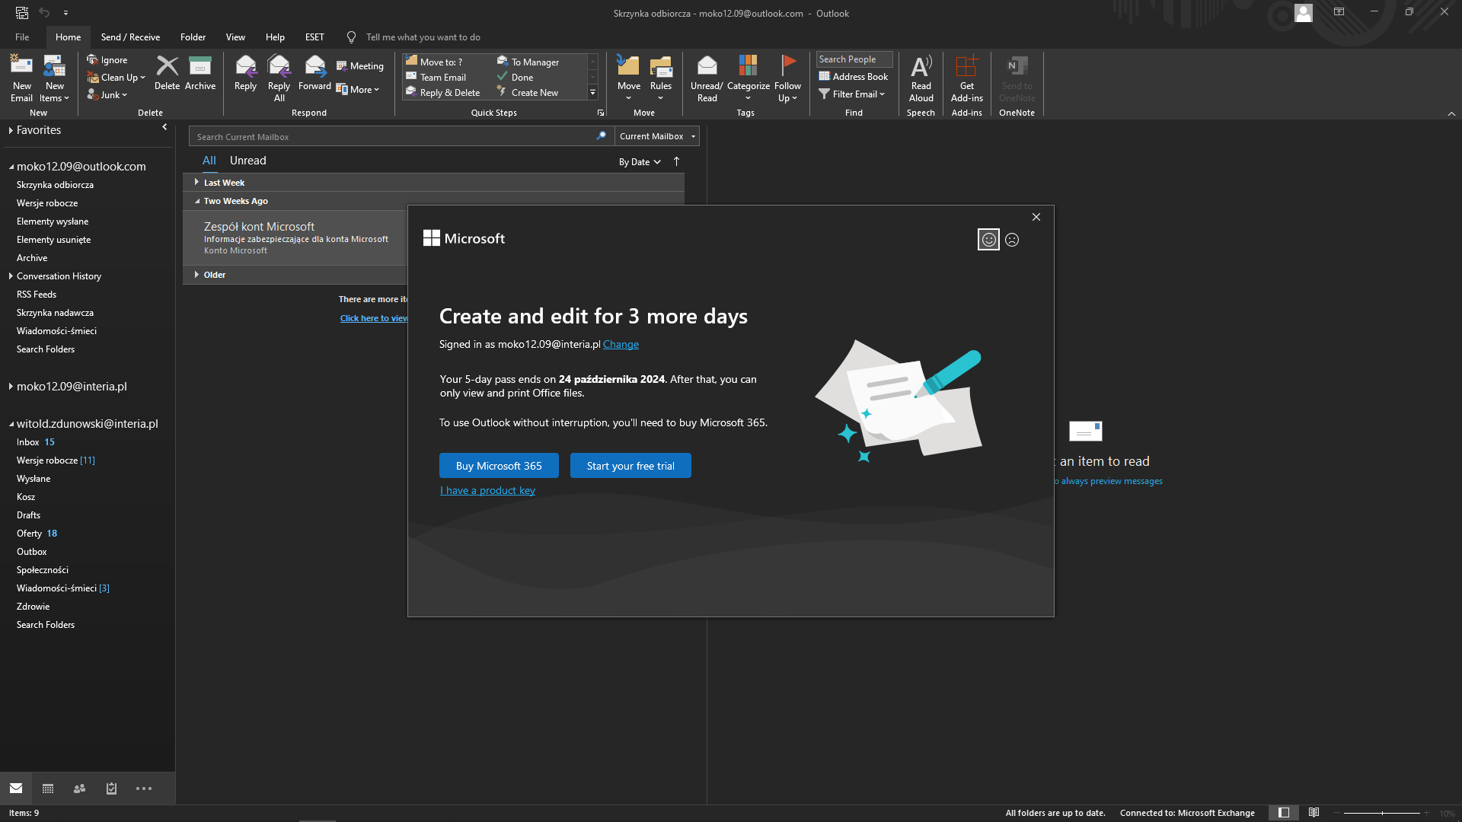Viewport: 1462px width, 822px height.
Task: Expand the moko12.09@interia.pl account
Action: coord(11,387)
